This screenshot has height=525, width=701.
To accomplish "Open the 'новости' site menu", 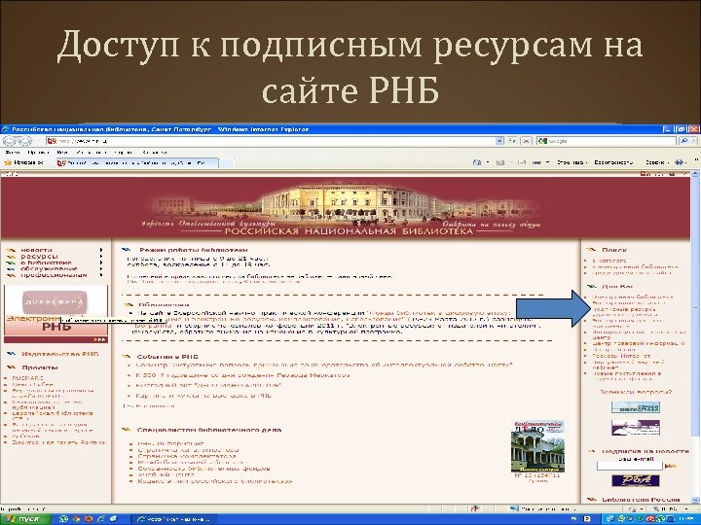I will [x=36, y=250].
